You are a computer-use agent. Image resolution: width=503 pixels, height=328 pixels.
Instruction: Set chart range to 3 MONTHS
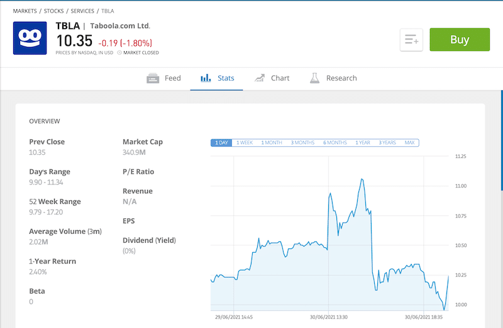click(302, 143)
